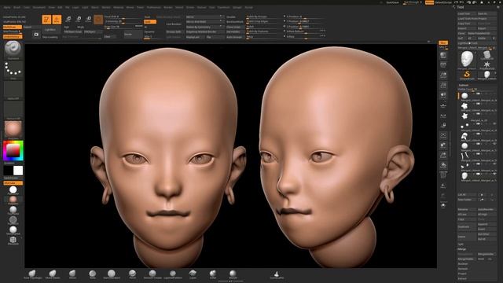503x283 pixels.
Task: Open the current material sphere selector
Action: click(13, 130)
